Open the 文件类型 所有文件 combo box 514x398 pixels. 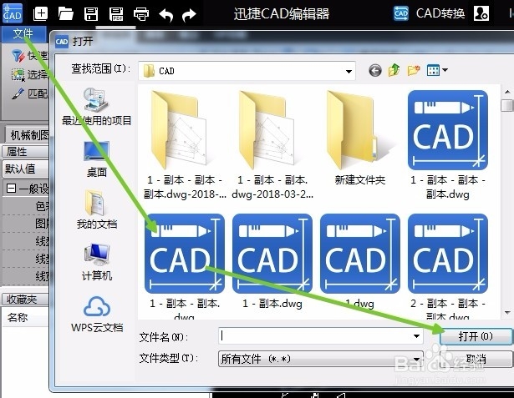point(321,359)
